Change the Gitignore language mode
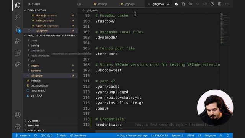This screenshot has height=138, width=245. tap(210, 135)
